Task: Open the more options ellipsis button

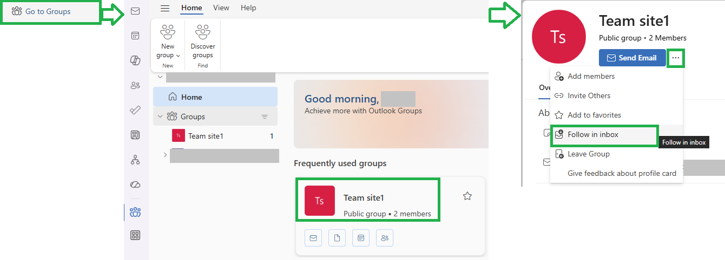Action: pyautogui.click(x=676, y=58)
